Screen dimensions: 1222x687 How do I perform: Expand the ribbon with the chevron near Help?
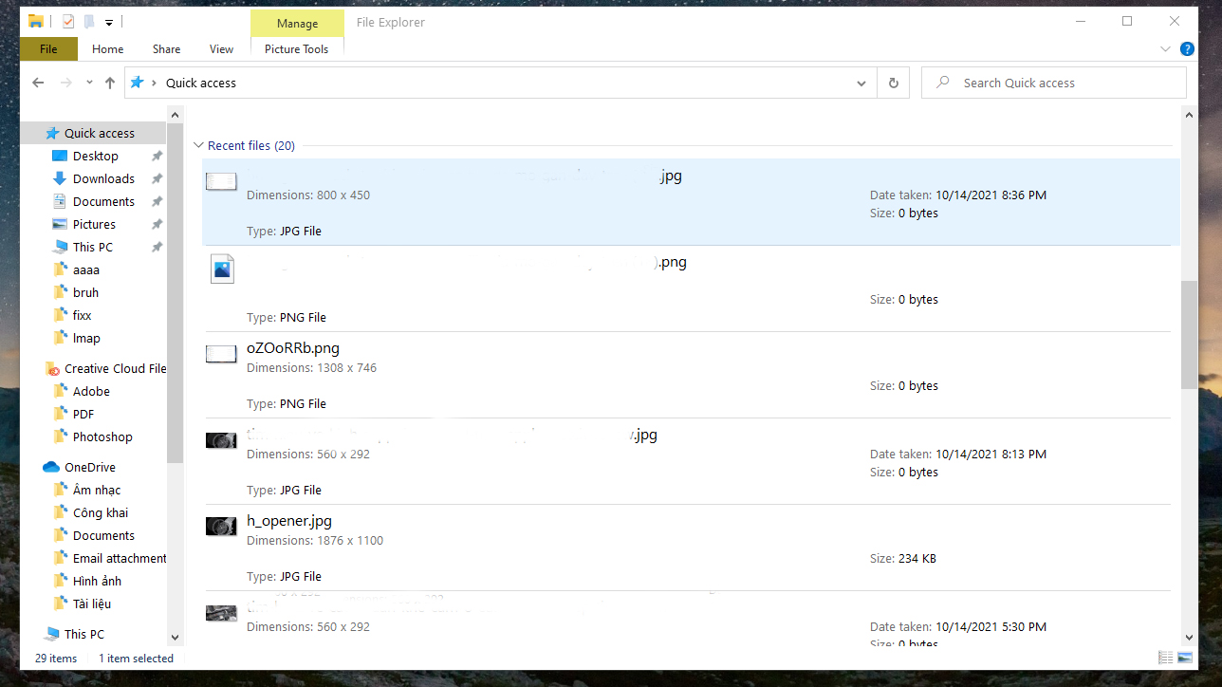point(1165,48)
